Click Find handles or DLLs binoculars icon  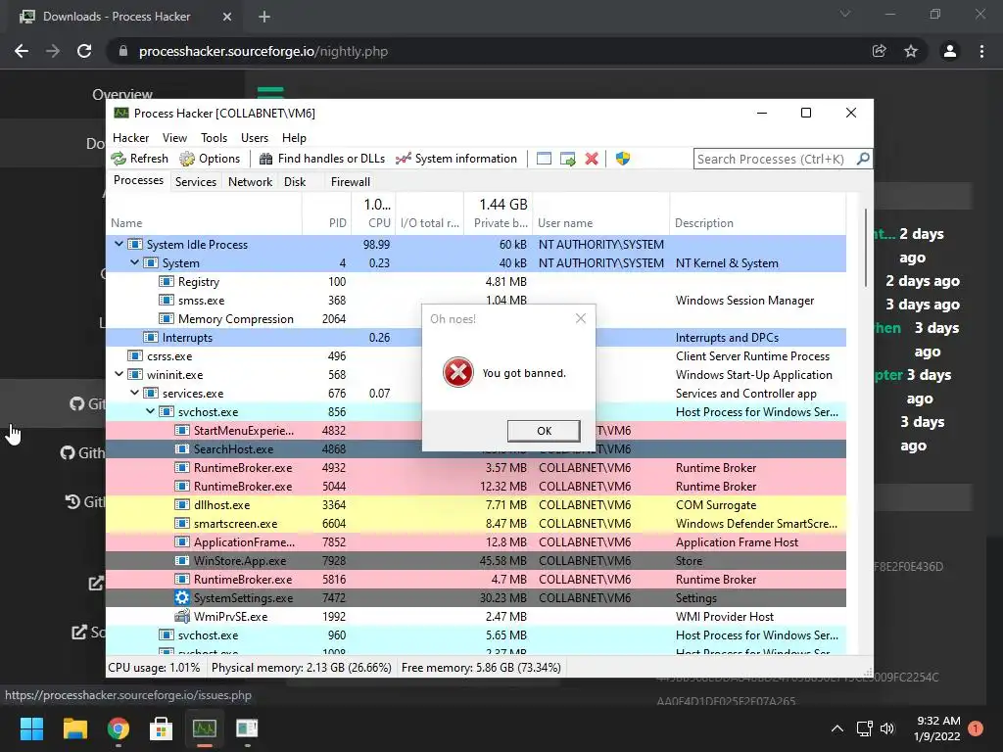tap(265, 159)
